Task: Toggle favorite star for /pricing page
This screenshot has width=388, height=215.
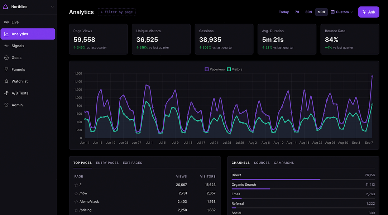Action: coord(76,210)
